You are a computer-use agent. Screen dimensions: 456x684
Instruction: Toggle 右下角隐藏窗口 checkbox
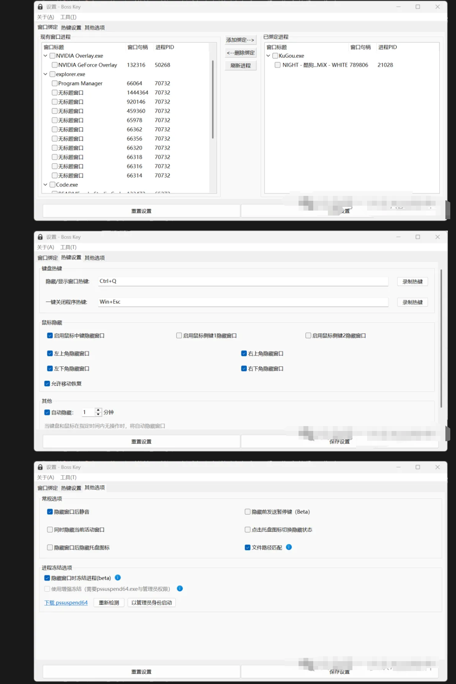pos(244,369)
